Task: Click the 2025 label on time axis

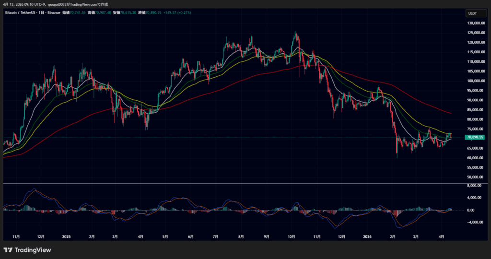Action: (66, 237)
